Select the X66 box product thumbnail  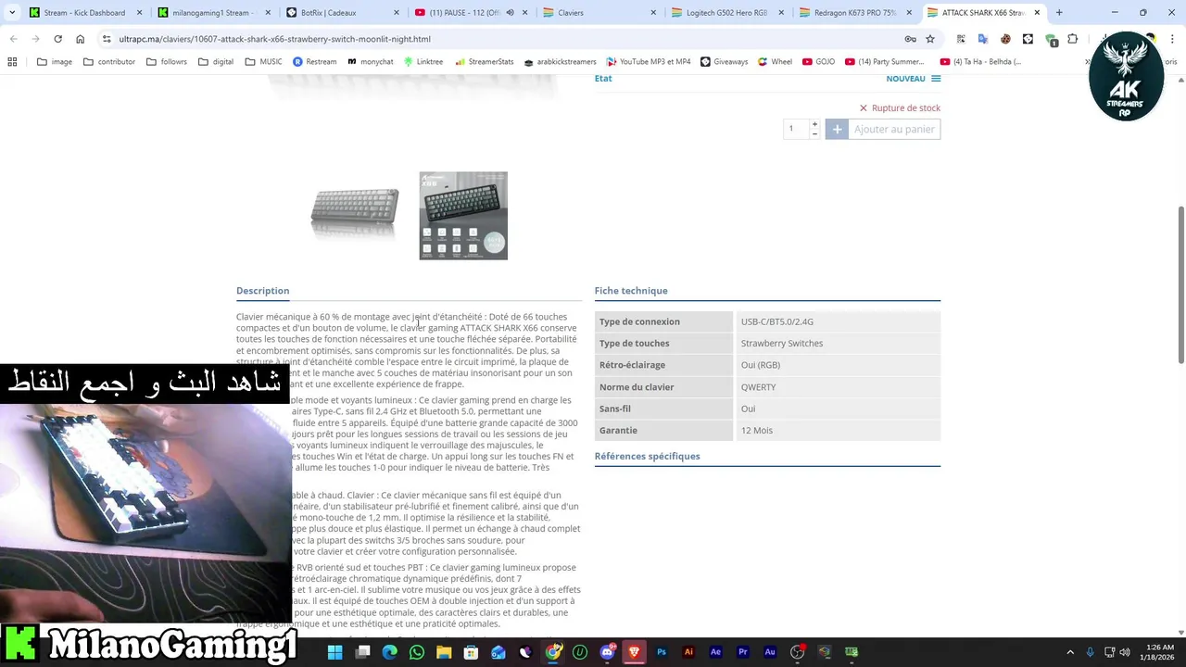463,215
